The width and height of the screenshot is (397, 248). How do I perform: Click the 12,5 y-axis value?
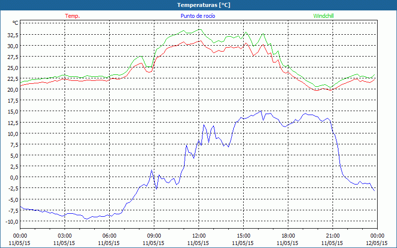(x=13, y=123)
